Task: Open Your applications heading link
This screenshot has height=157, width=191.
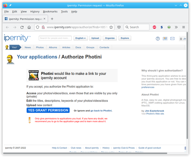Action: pyautogui.click(x=37, y=57)
